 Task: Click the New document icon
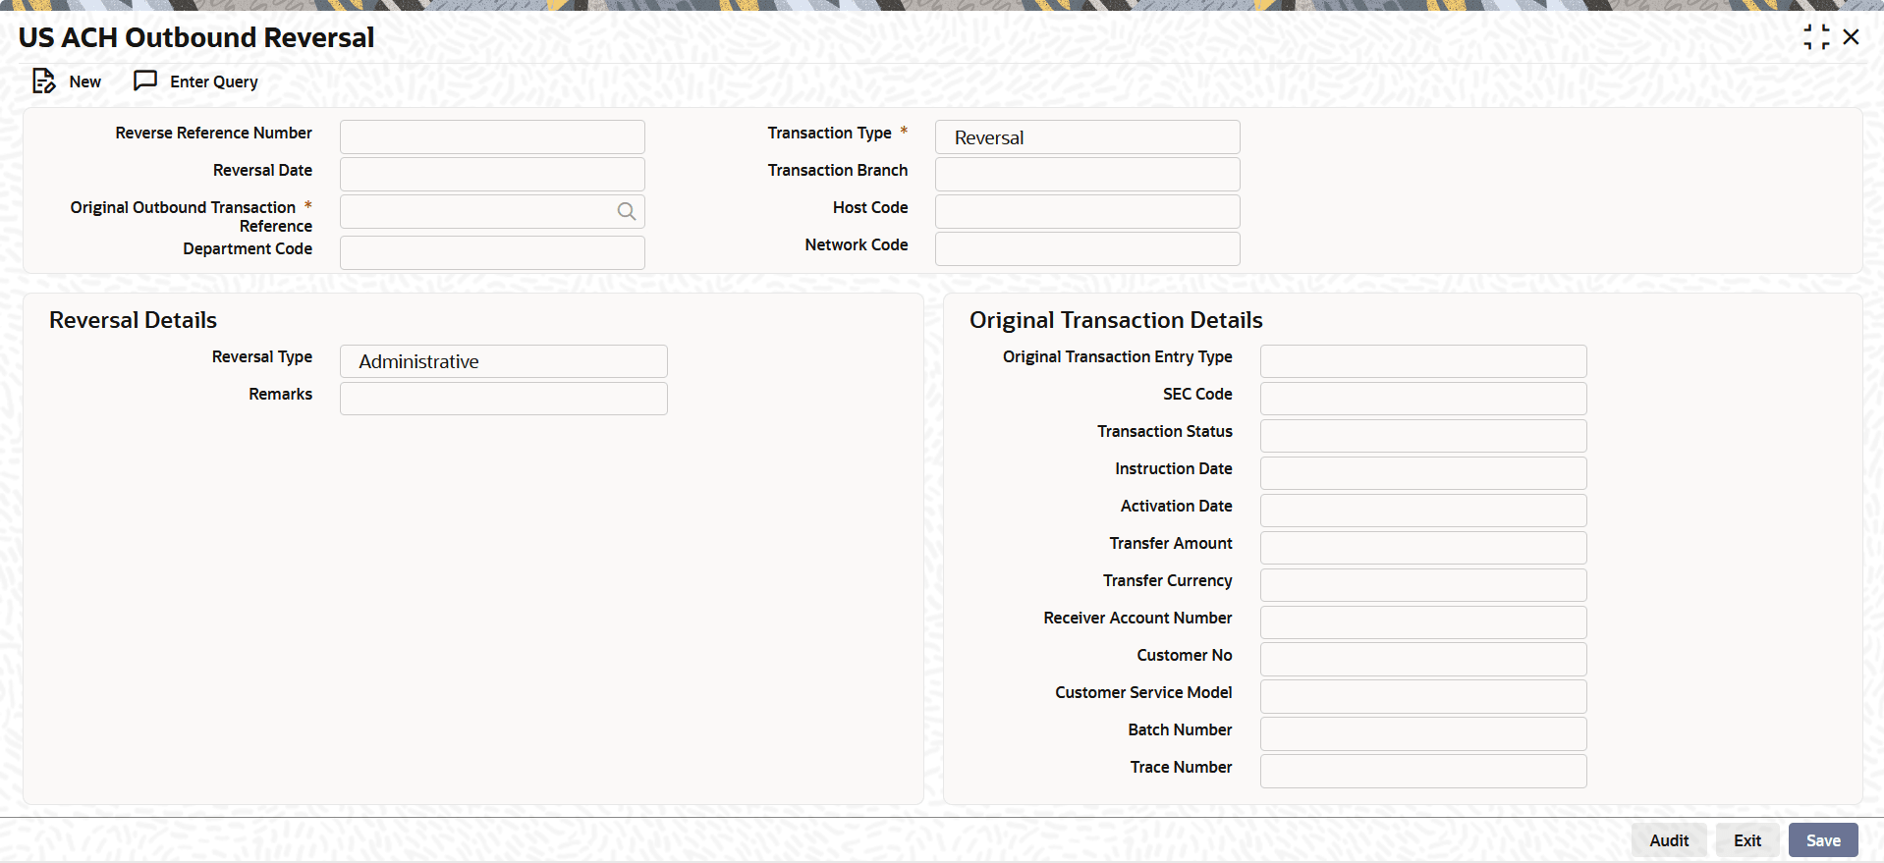(44, 81)
